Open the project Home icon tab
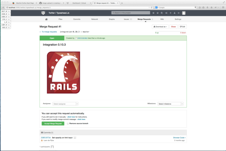 click(46, 19)
